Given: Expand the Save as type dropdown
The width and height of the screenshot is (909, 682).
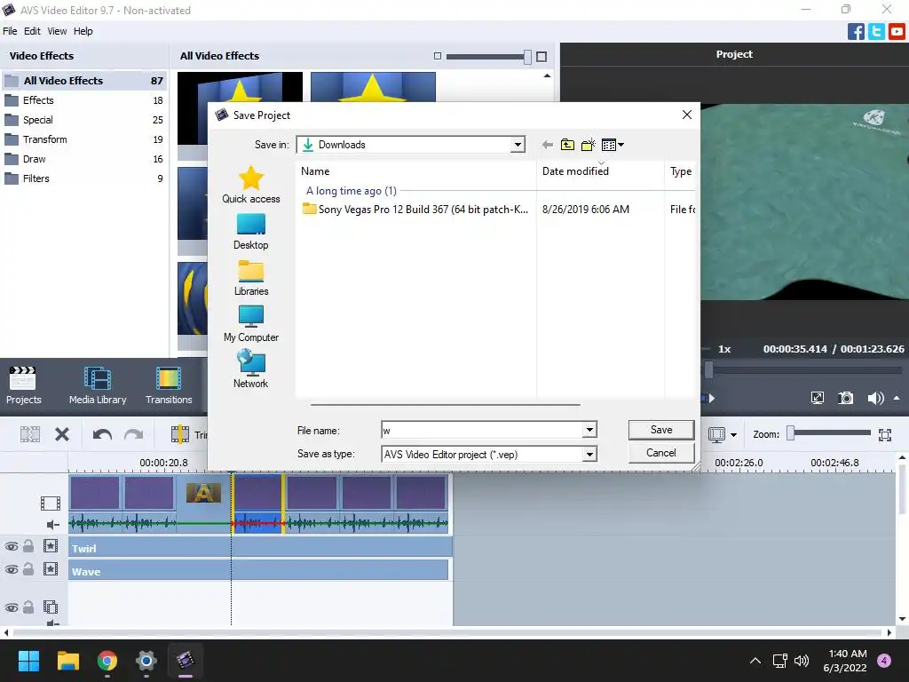Looking at the screenshot, I should [589, 454].
